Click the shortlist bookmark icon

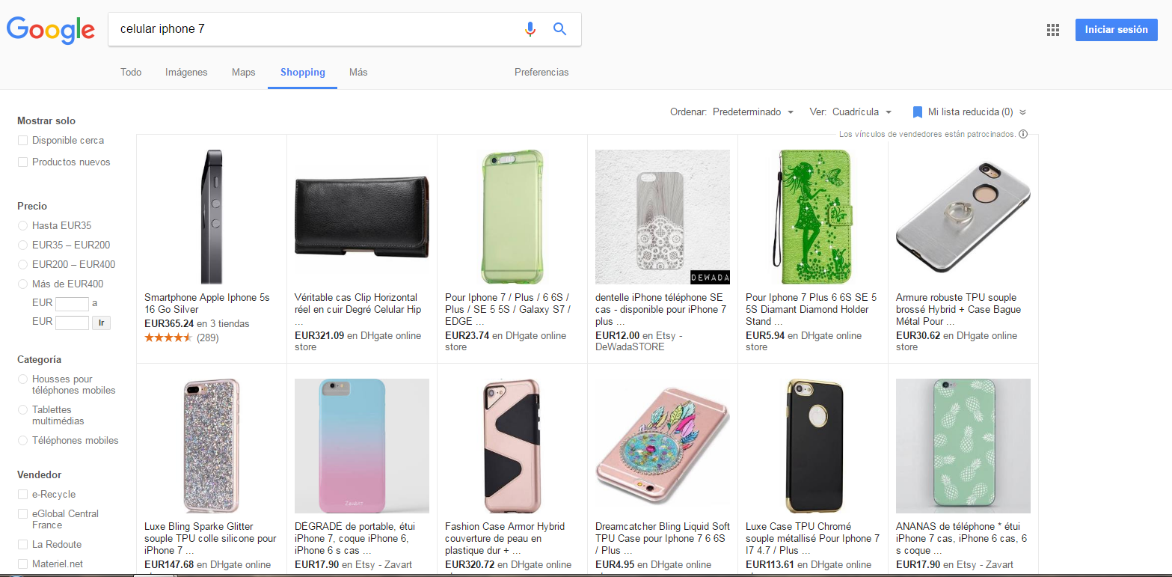918,112
